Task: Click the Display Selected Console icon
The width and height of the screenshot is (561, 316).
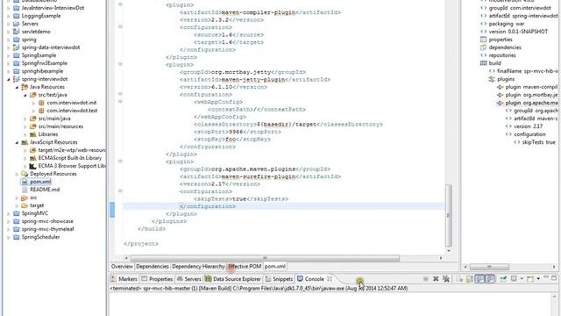Action: [x=515, y=279]
